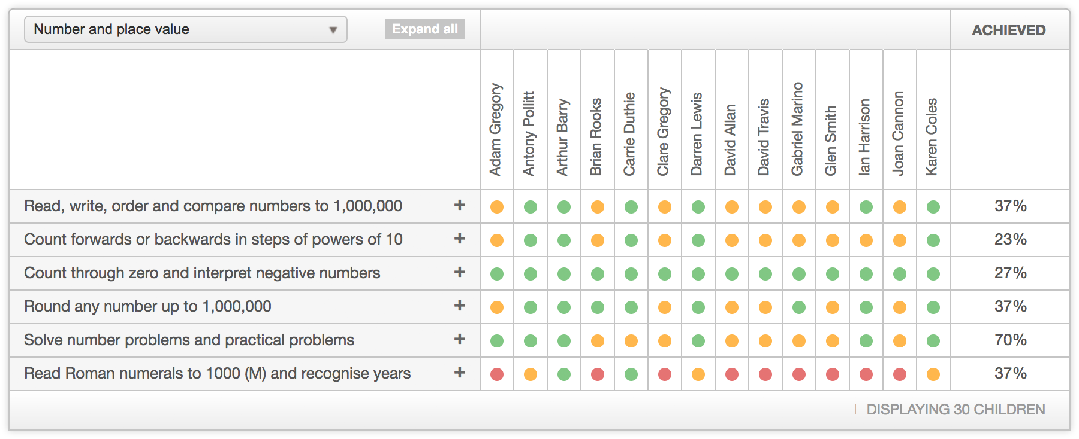Click Arthur Barry's green Roman numerals dot
Image resolution: width=1079 pixels, height=439 pixels.
point(564,374)
